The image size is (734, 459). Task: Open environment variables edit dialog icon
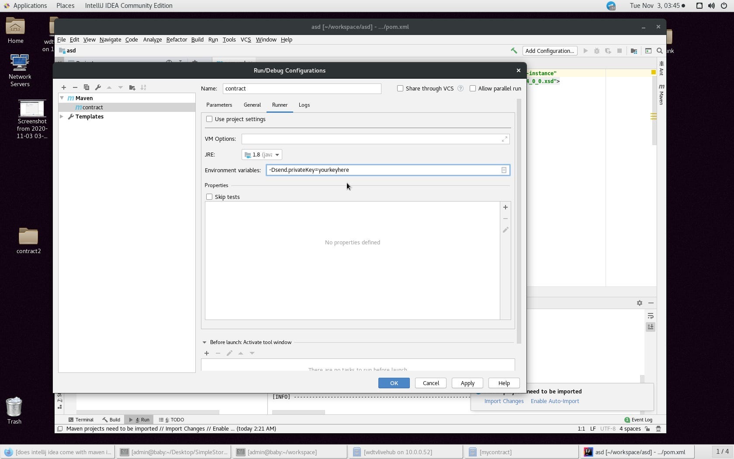504,170
